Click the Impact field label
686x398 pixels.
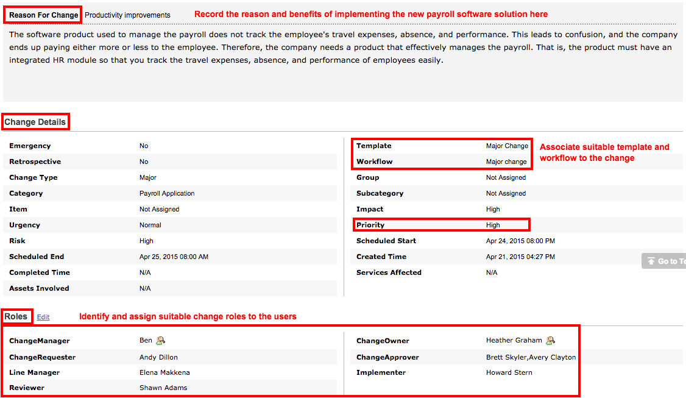[x=370, y=209]
